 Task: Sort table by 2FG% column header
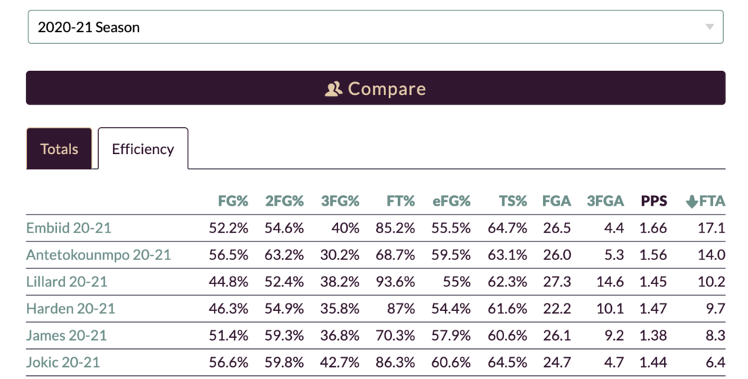pos(284,201)
